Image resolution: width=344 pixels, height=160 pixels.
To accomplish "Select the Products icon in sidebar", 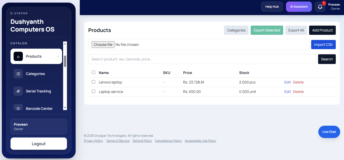I will (x=18, y=56).
